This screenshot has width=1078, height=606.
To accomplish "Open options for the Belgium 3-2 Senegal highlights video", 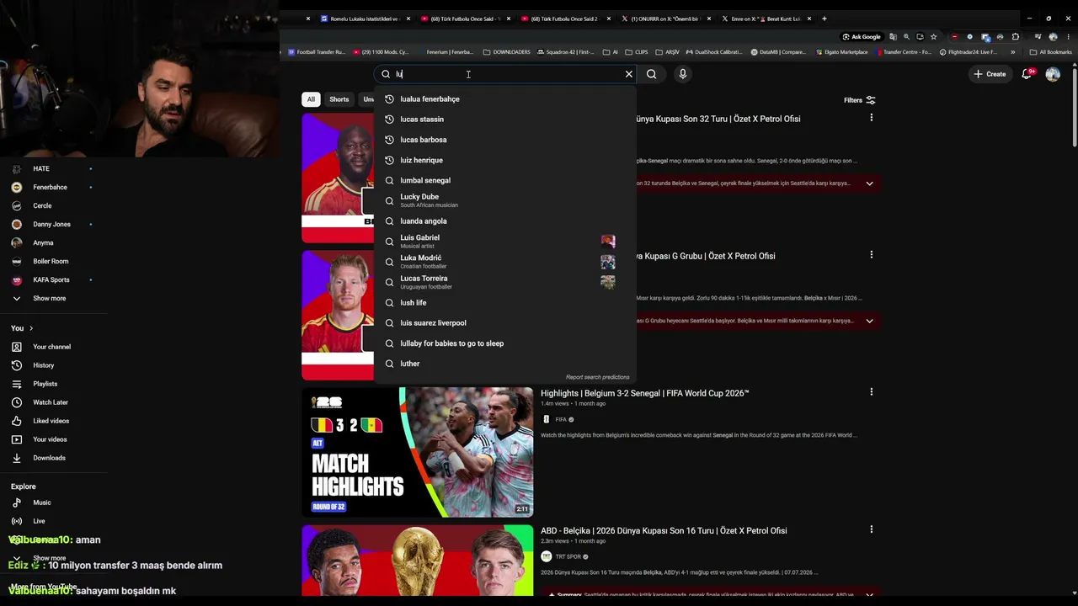I will [x=871, y=391].
